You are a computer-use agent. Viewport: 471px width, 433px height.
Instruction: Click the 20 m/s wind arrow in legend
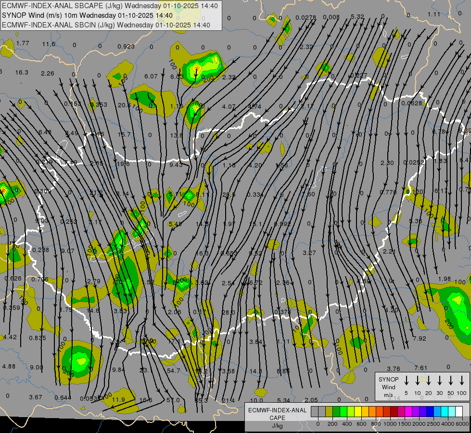(429, 381)
